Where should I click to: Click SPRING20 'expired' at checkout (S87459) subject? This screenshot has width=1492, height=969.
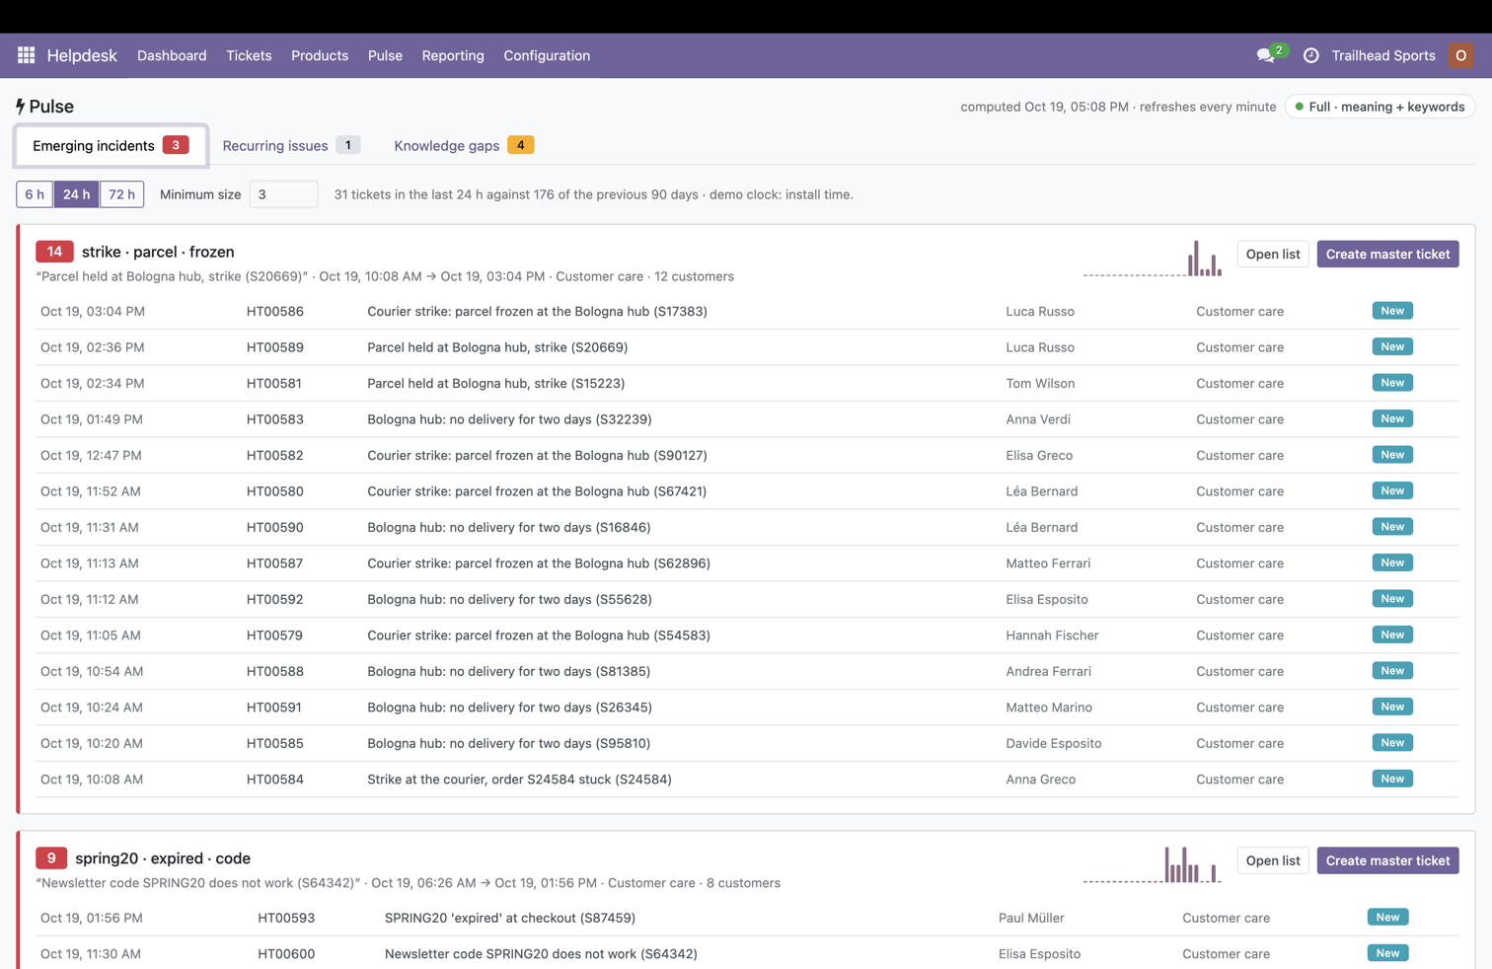(x=510, y=918)
